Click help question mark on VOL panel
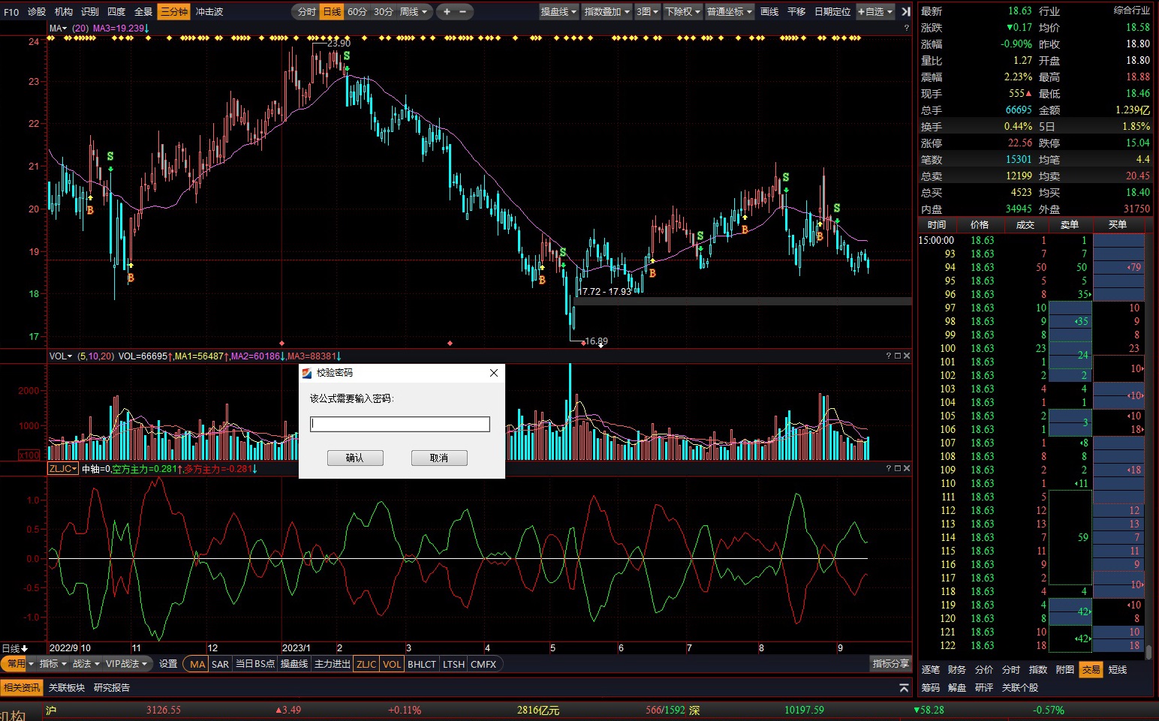The height and width of the screenshot is (721, 1159). click(x=888, y=356)
